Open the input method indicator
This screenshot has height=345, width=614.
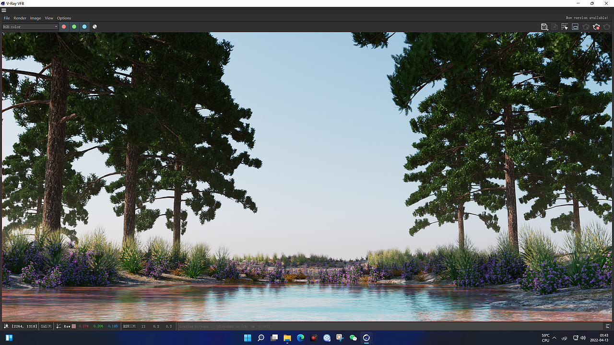tap(565, 338)
